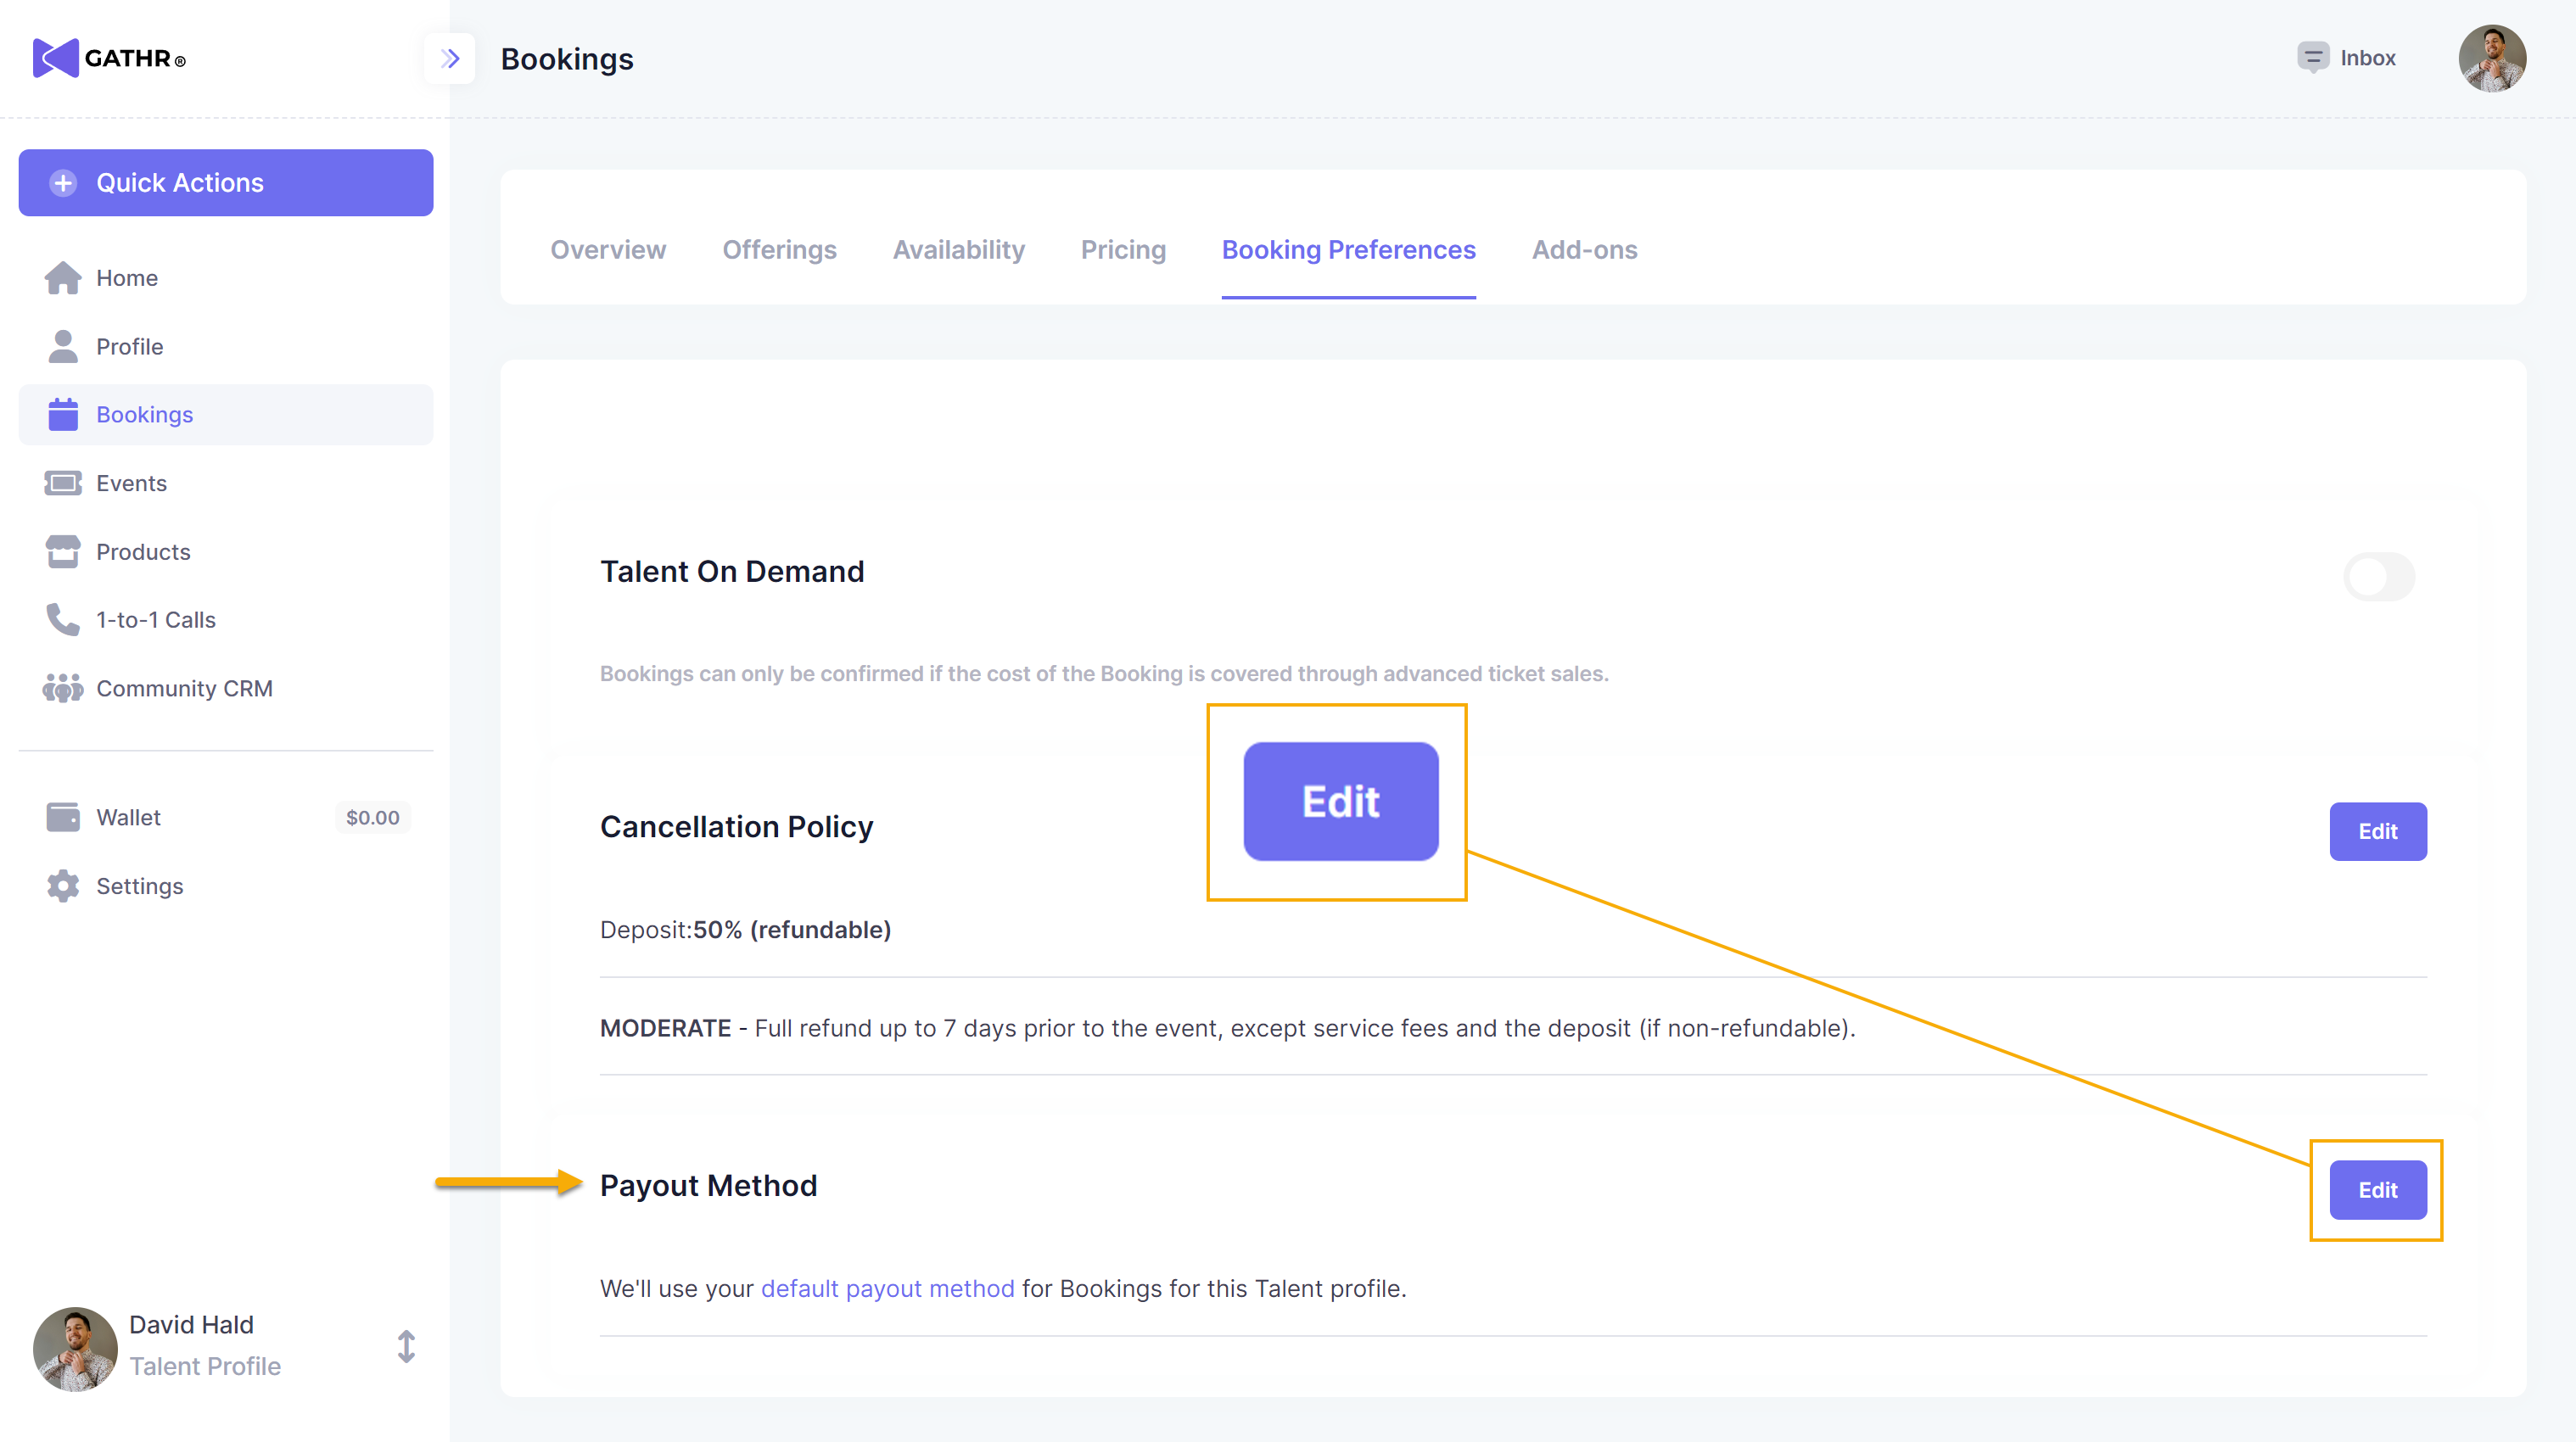Click the user avatar at top right
The width and height of the screenshot is (2576, 1442).
2491,58
